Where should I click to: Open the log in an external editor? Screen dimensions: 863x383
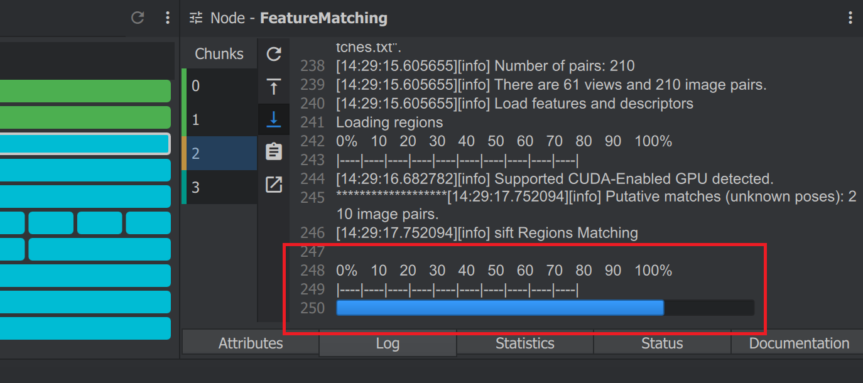274,183
